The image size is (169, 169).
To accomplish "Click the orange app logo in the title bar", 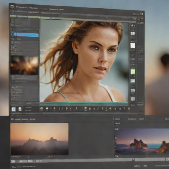I will click(12, 7).
